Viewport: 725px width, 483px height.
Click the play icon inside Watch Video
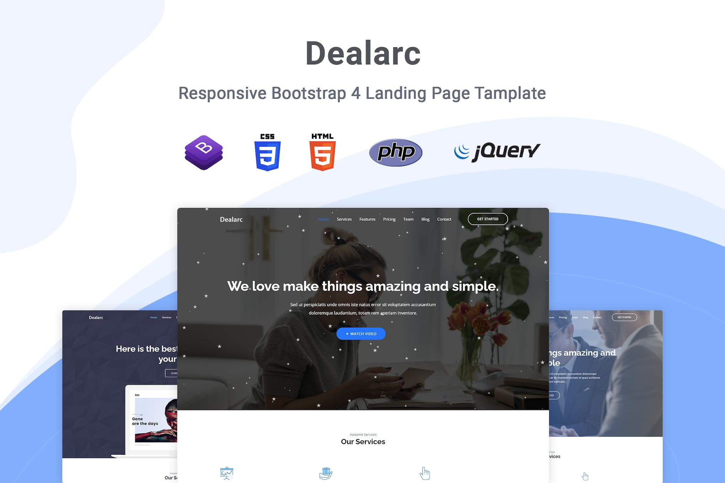[348, 334]
